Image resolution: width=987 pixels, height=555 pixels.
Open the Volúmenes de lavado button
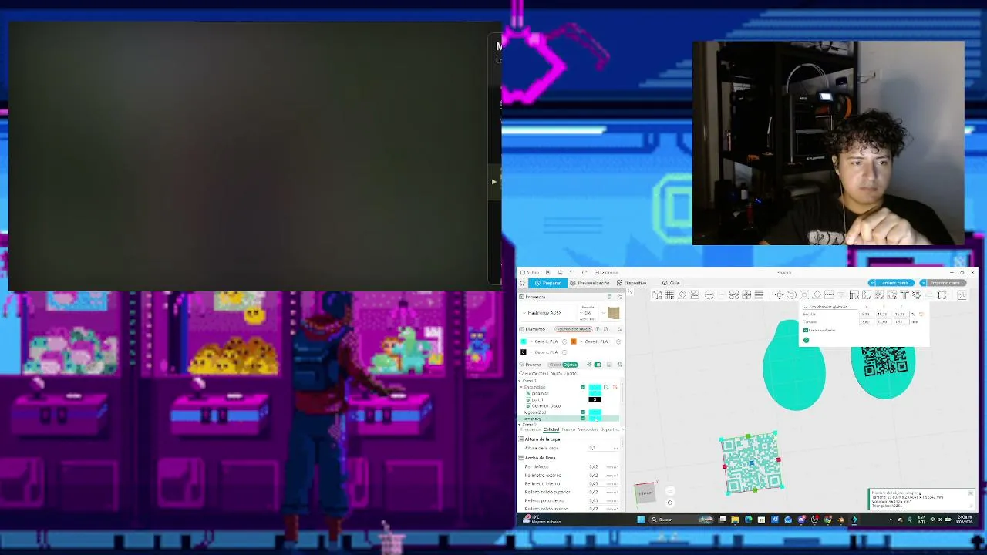click(x=574, y=329)
